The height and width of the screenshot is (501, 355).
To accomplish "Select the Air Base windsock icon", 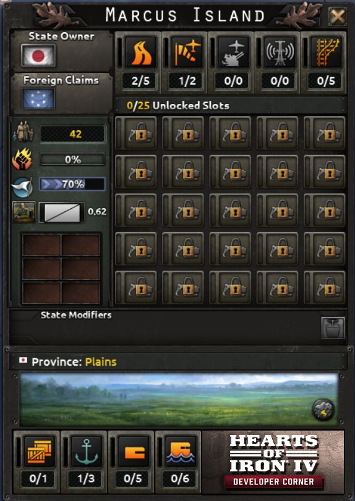I will click(x=187, y=53).
